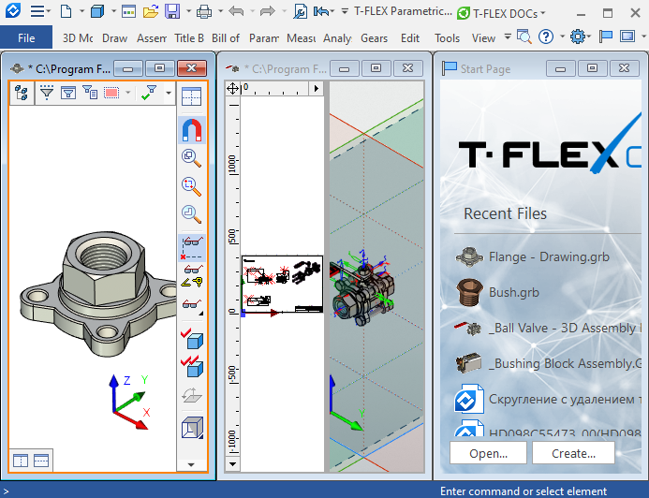Expand the T-FLEX DOCs dropdown
Image resolution: width=649 pixels, height=498 pixels.
tap(542, 13)
